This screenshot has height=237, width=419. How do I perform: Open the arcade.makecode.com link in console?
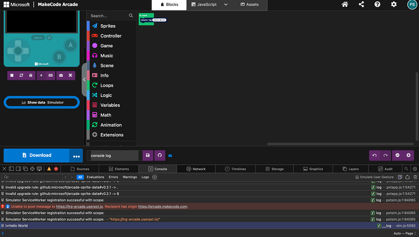pos(162,206)
